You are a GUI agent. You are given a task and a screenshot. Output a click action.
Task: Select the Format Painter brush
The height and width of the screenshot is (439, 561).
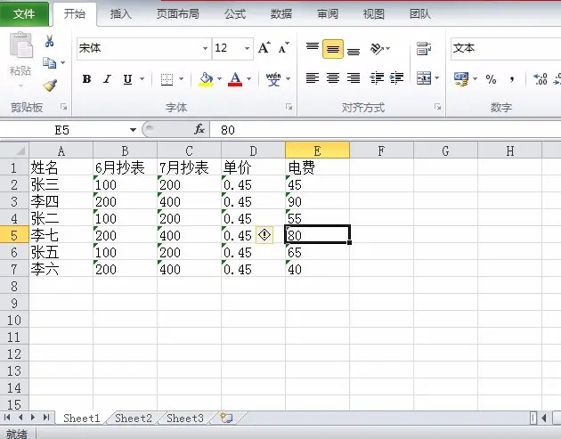pos(50,85)
